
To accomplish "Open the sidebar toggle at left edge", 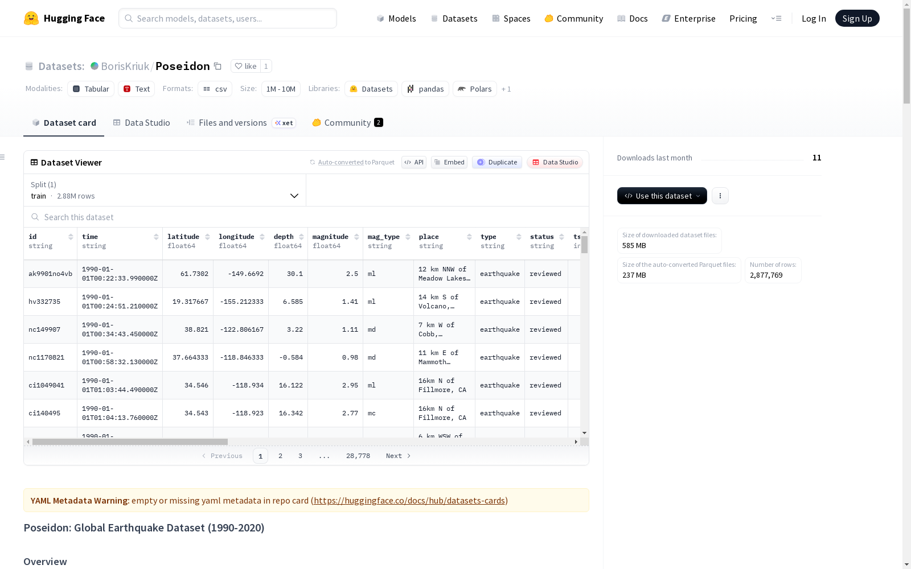I will (x=3, y=157).
